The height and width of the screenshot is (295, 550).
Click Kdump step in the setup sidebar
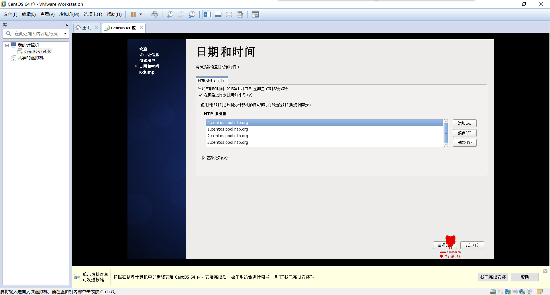point(147,72)
